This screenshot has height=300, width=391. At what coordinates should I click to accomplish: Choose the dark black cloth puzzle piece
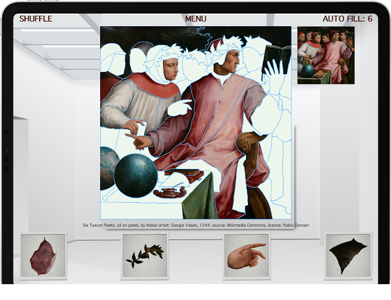(x=348, y=256)
